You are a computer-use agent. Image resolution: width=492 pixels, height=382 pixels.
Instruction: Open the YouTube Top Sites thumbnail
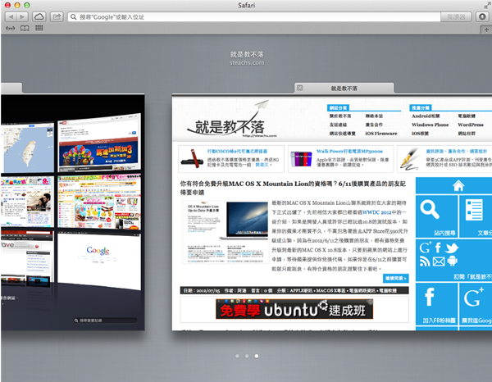click(99, 143)
